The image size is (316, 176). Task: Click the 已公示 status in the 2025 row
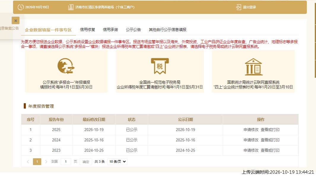132,130
